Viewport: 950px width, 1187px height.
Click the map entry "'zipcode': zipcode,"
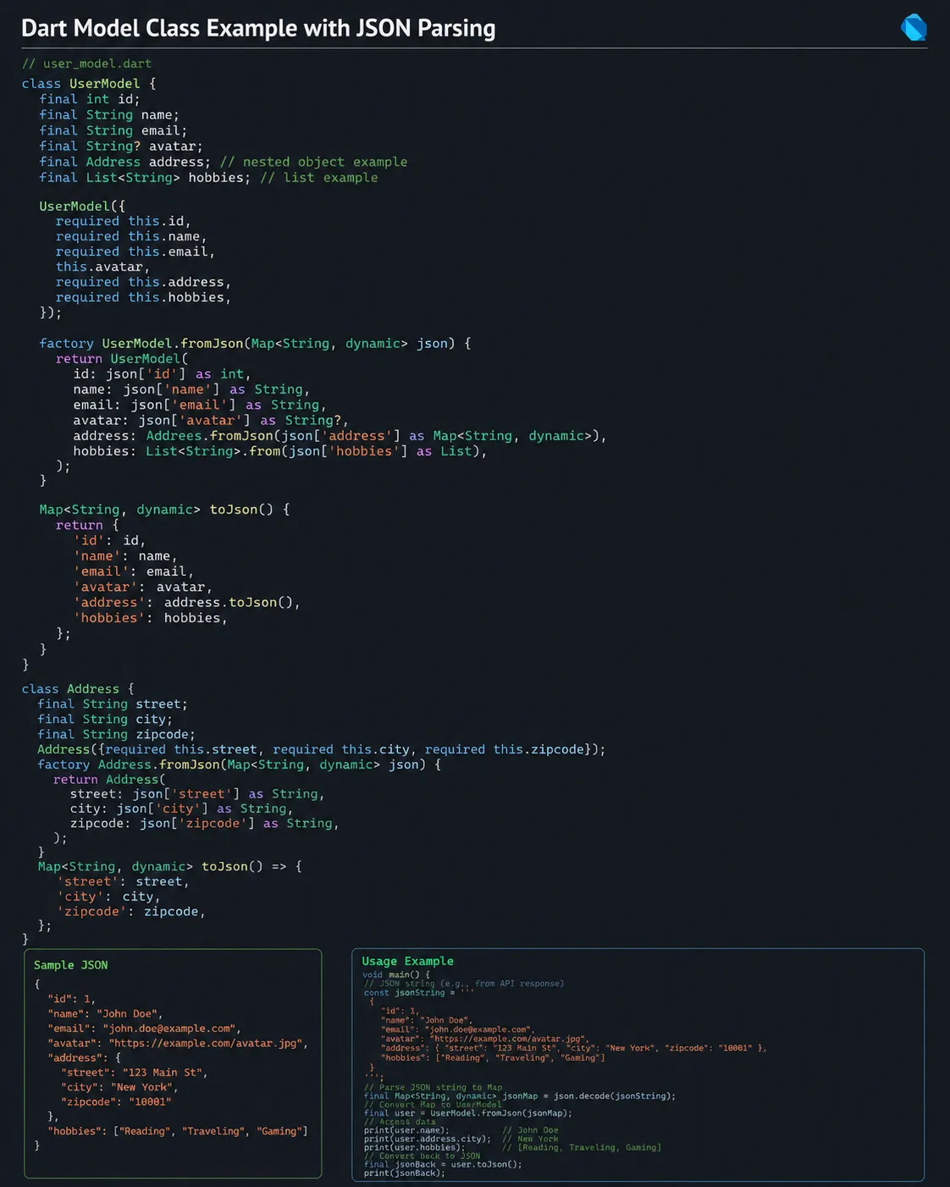point(131,912)
